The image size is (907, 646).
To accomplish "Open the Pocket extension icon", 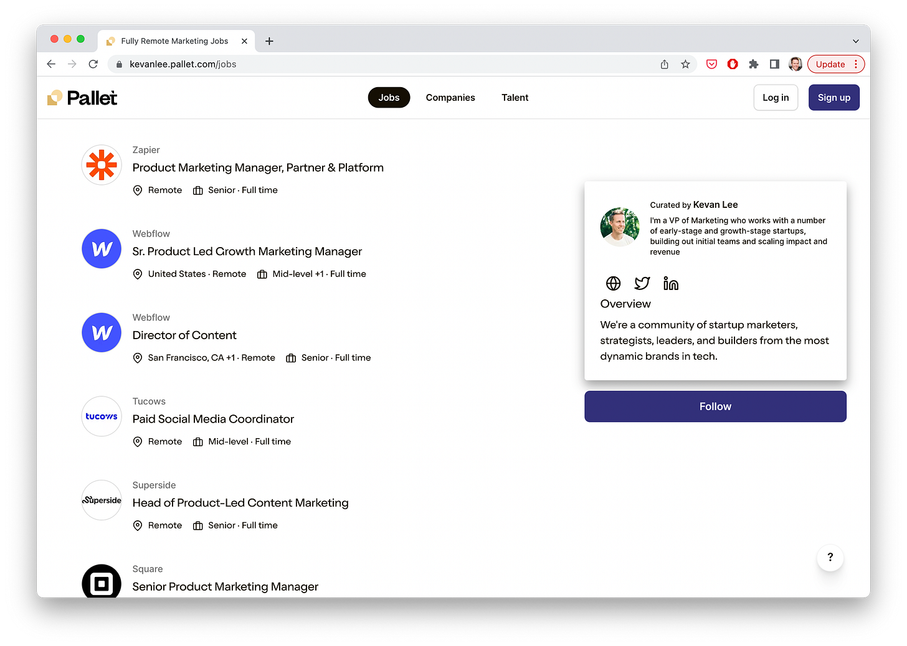I will pyautogui.click(x=711, y=64).
